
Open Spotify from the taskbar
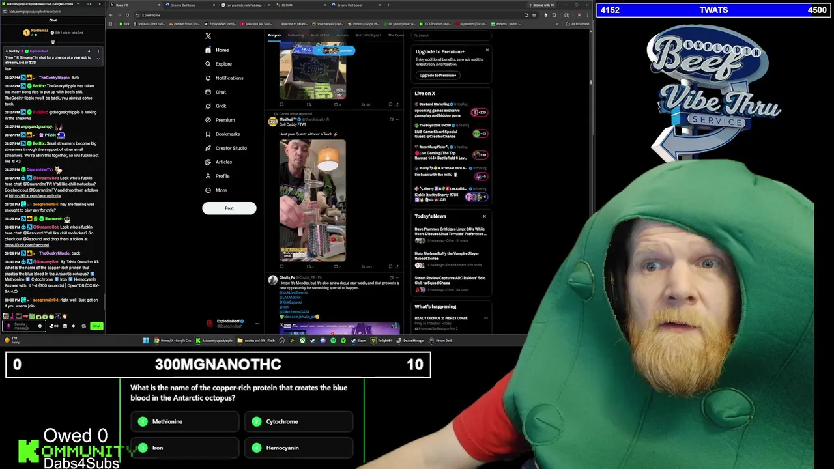click(333, 341)
